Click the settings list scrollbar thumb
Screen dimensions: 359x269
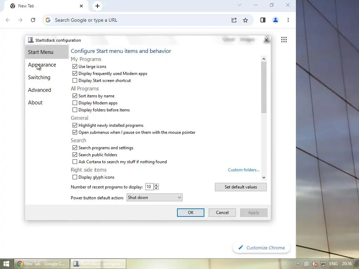point(264,87)
